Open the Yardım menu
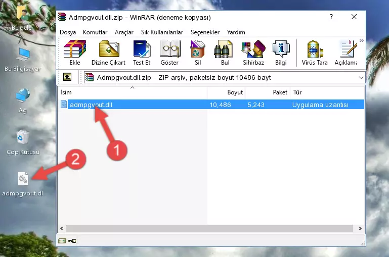This screenshot has width=389, height=257. 236,32
